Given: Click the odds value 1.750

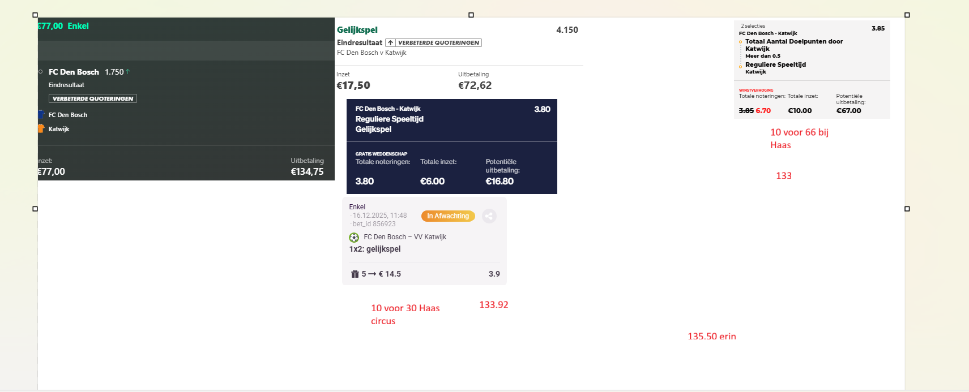Looking at the screenshot, I should click(114, 72).
